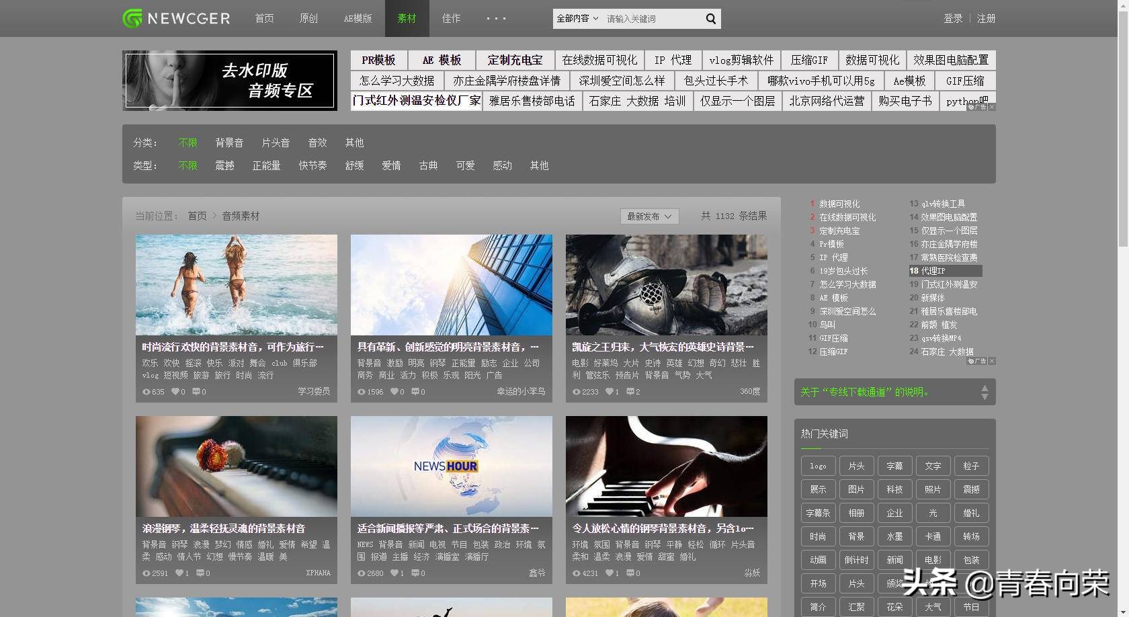Expand the ··· more navigation menu

tap(495, 19)
